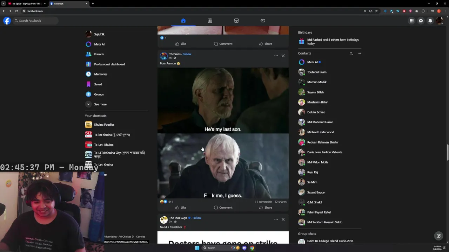The width and height of the screenshot is (449, 252).
Task: Open the Professional dashboard top tab icon
Action: tap(210, 21)
